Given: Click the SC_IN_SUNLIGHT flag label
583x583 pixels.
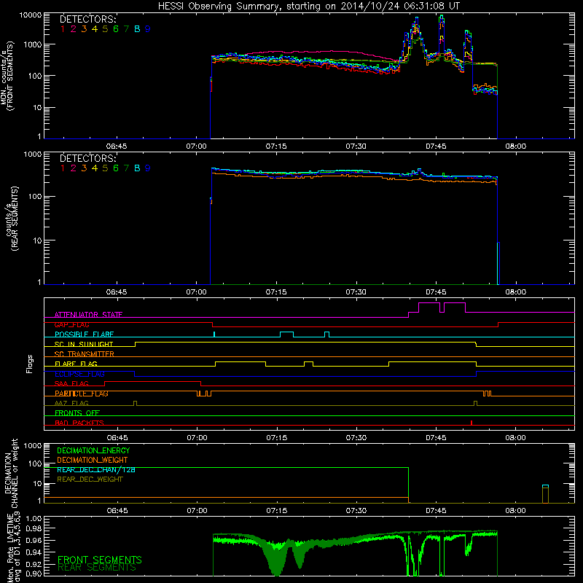Looking at the screenshot, I should tap(84, 344).
